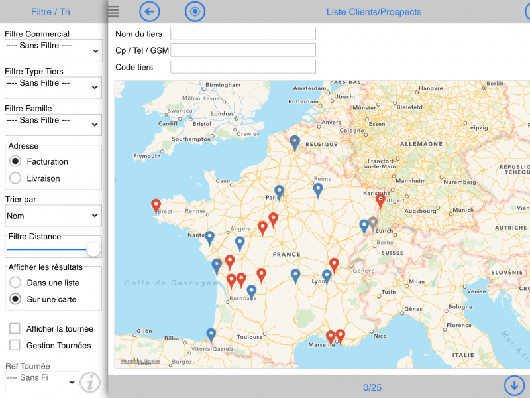Select the Livraison address radio button
This screenshot has height=398, width=530.
(15, 178)
